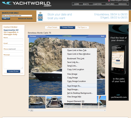Open the BOATS navigation menu item

(86, 4)
